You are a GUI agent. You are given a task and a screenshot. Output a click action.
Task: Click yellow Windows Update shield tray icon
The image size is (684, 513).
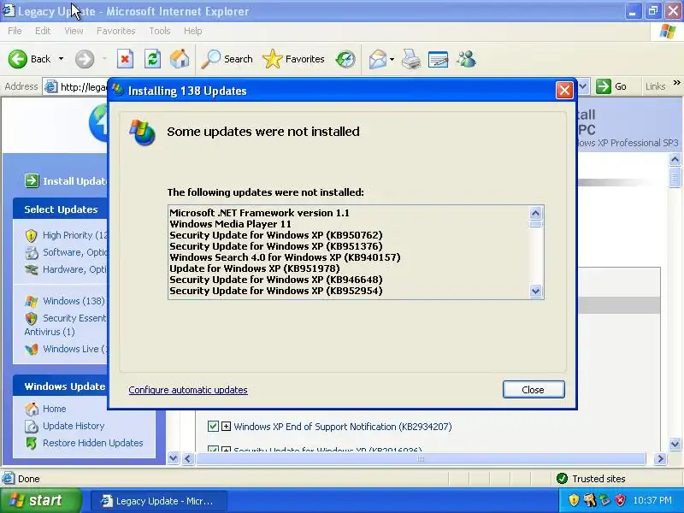pyautogui.click(x=574, y=500)
